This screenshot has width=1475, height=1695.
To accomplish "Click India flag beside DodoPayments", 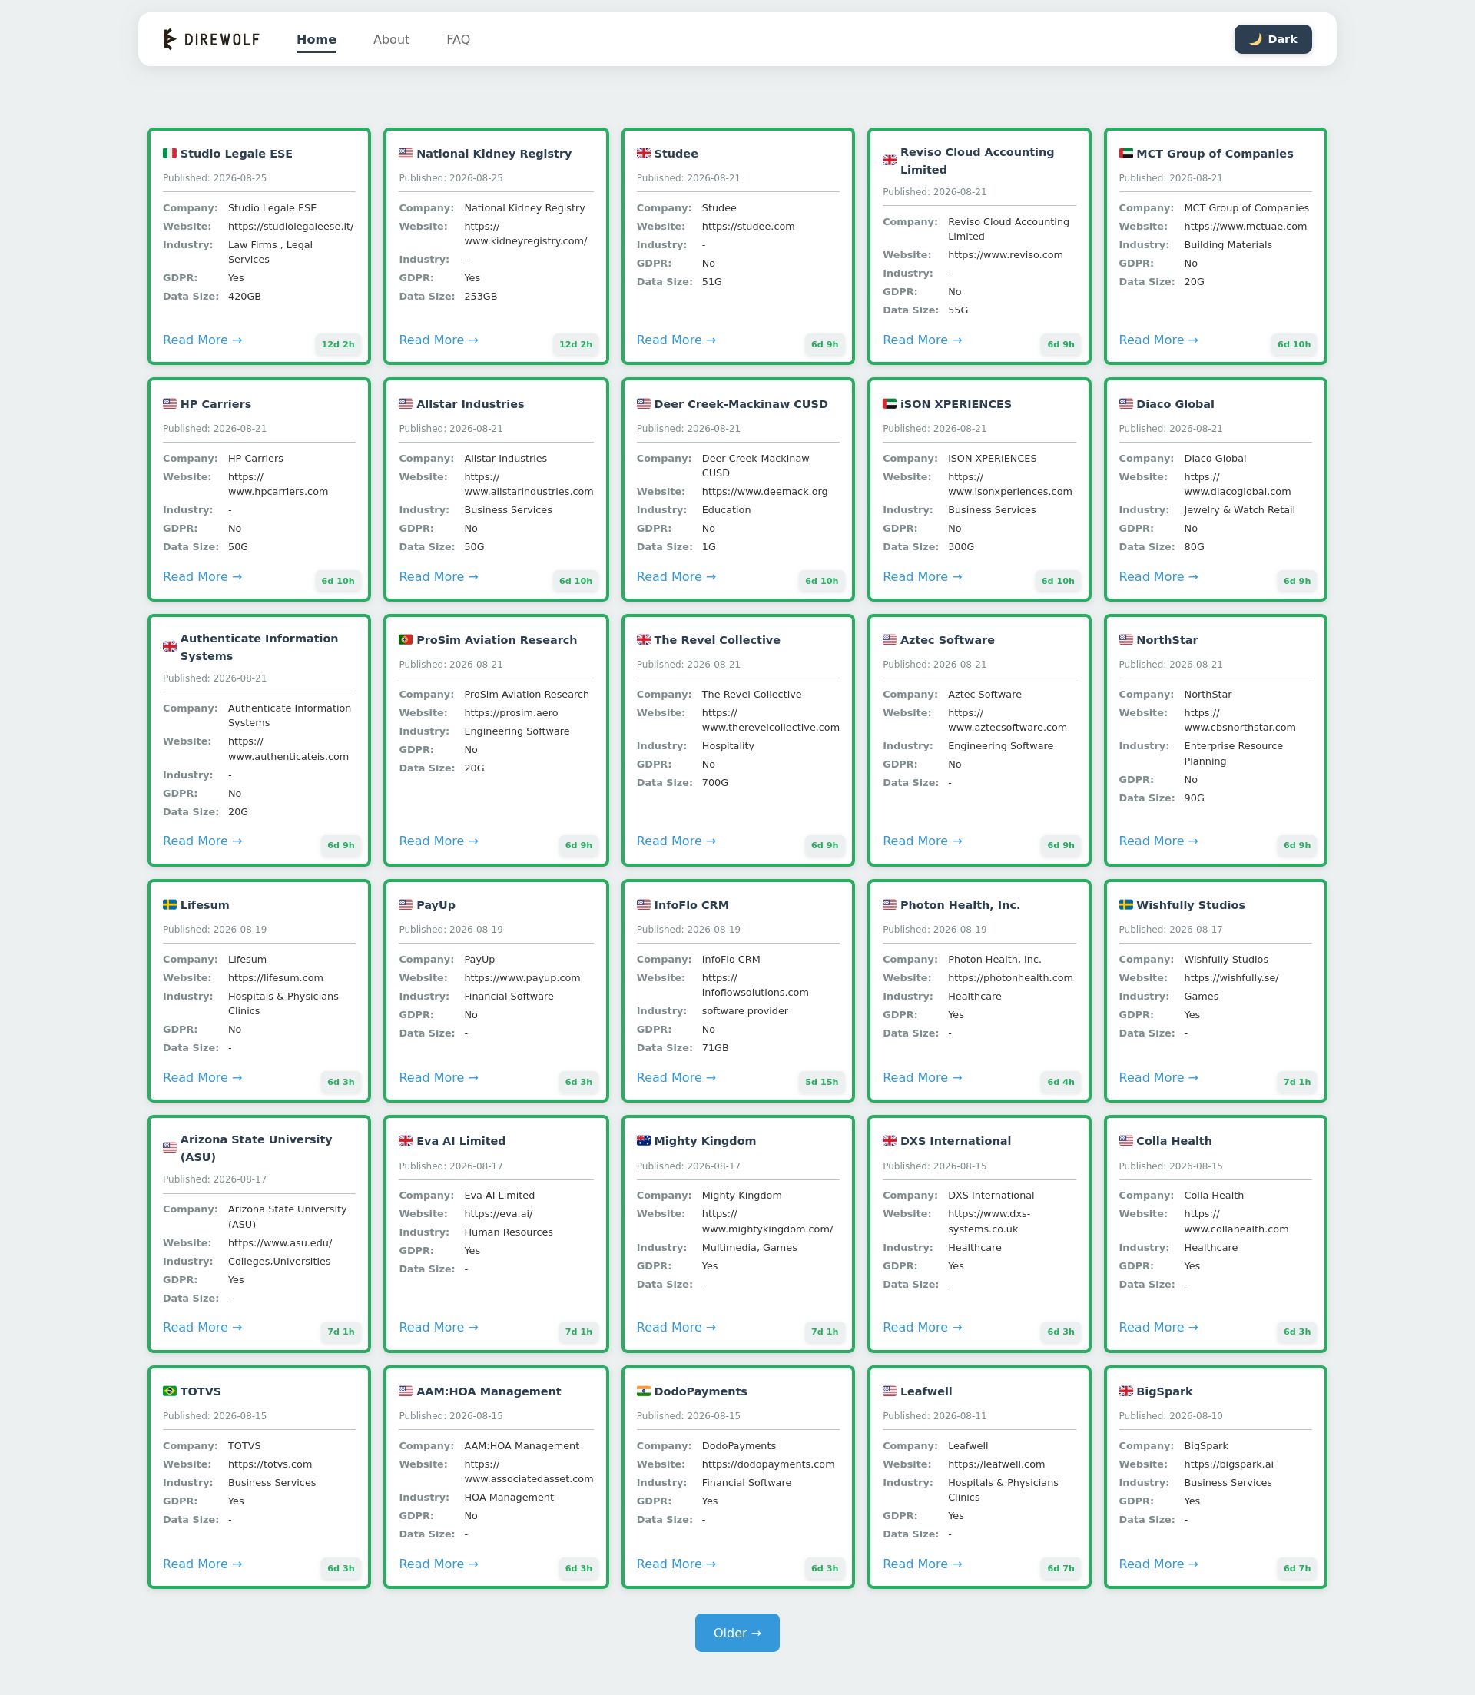I will pos(644,1391).
